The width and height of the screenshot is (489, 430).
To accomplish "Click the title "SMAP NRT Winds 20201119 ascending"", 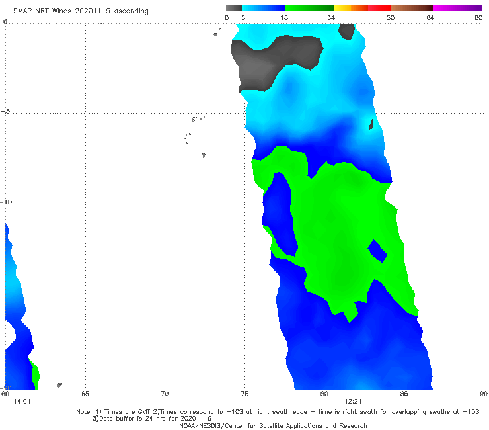I will point(81,11).
